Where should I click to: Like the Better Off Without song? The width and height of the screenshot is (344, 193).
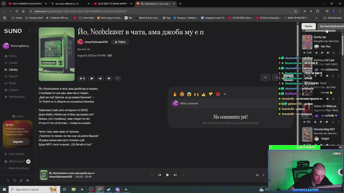tap(315, 122)
